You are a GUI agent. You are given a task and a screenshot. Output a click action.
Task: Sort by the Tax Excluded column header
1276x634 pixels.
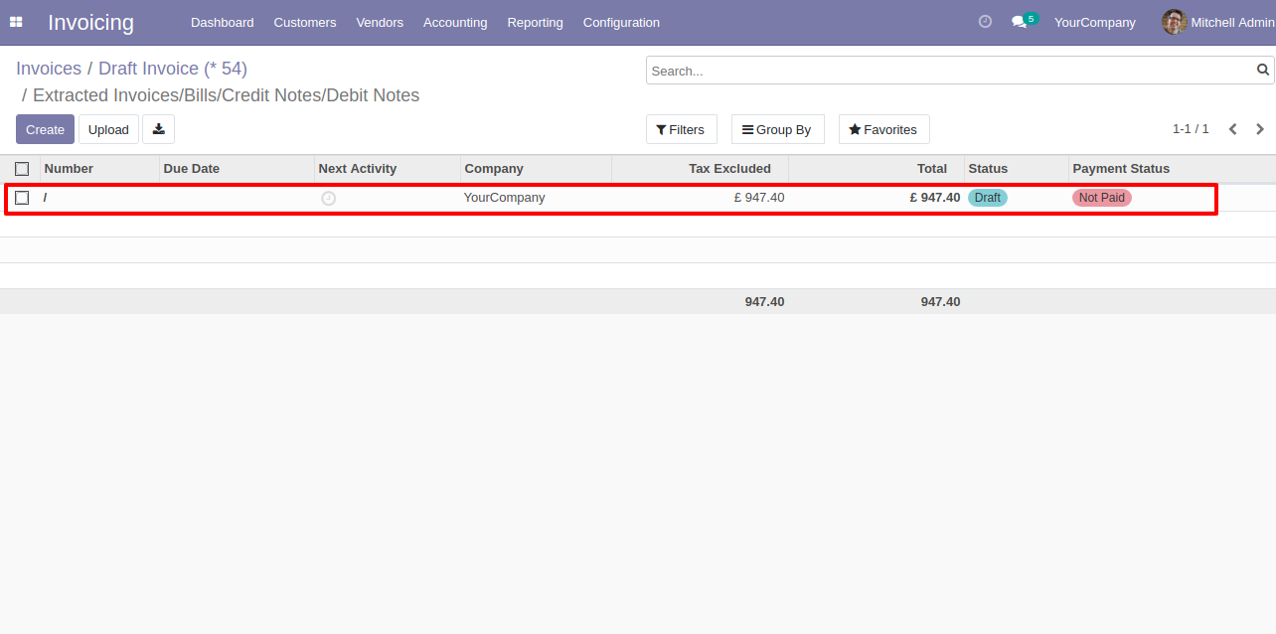click(700, 169)
